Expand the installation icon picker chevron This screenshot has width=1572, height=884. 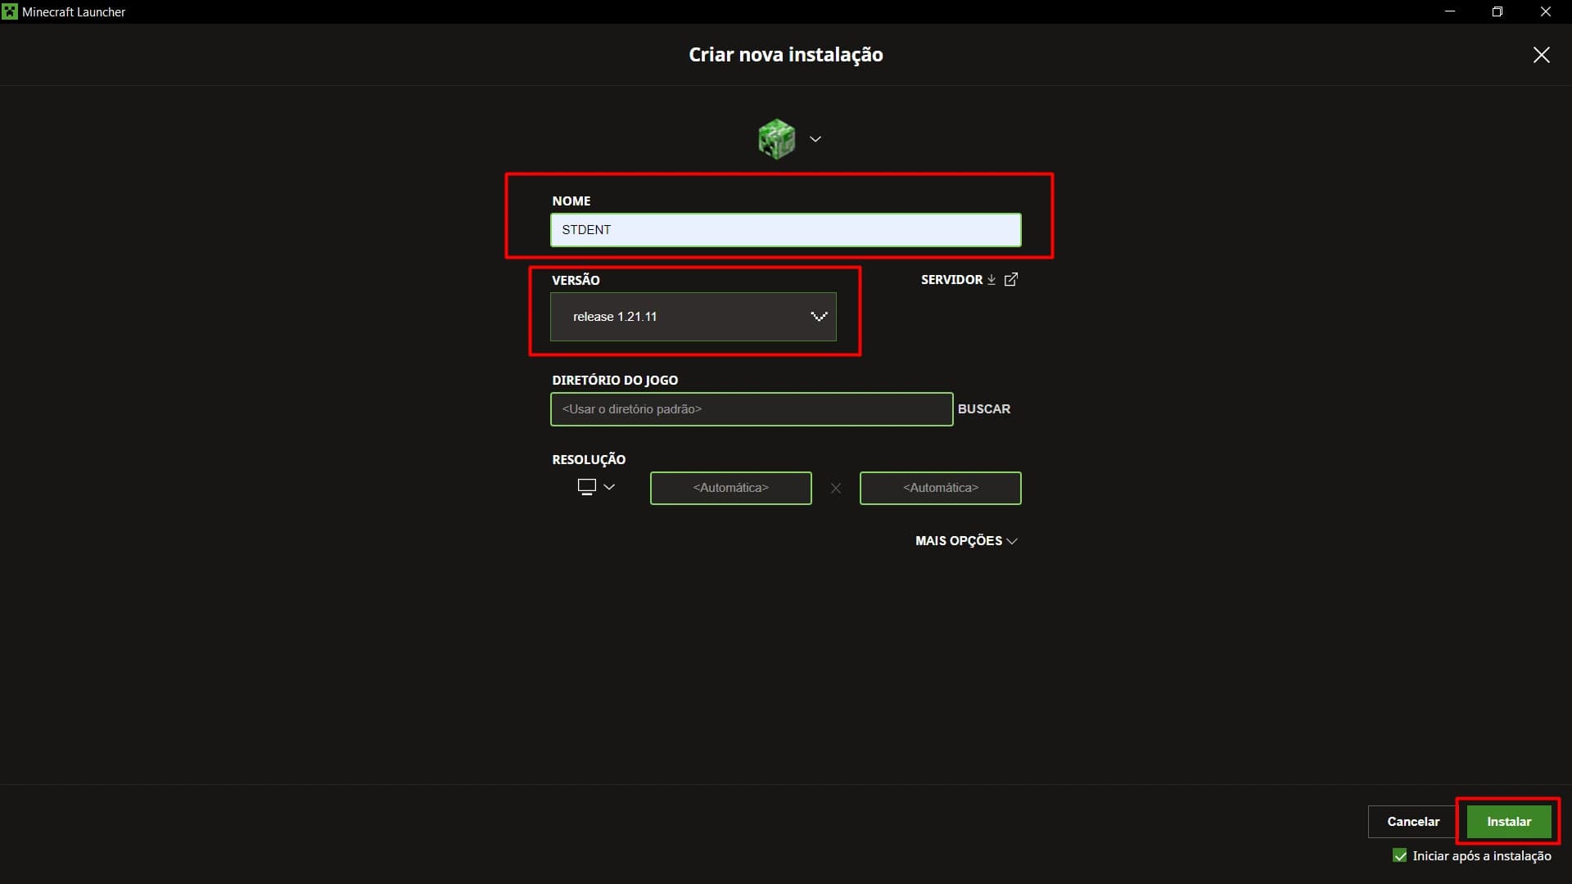tap(815, 139)
